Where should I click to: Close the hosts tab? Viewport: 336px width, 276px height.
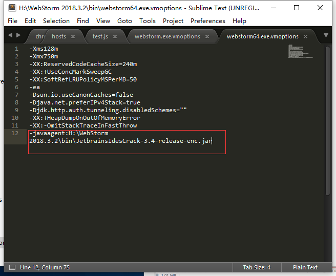click(x=73, y=37)
